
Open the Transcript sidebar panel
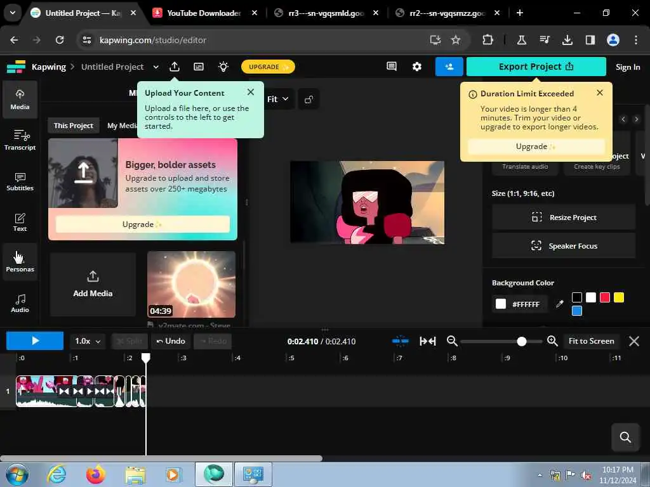click(20, 140)
